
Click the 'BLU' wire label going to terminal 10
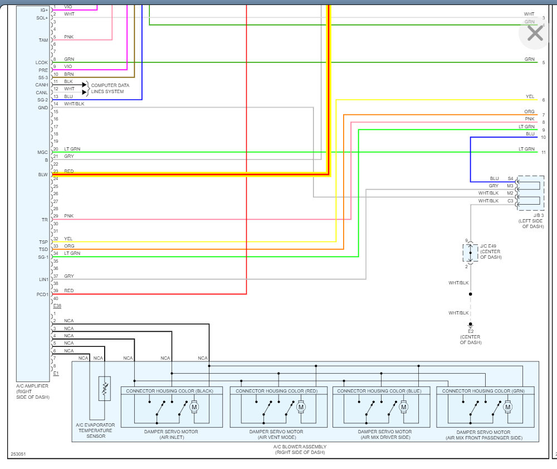(530, 134)
